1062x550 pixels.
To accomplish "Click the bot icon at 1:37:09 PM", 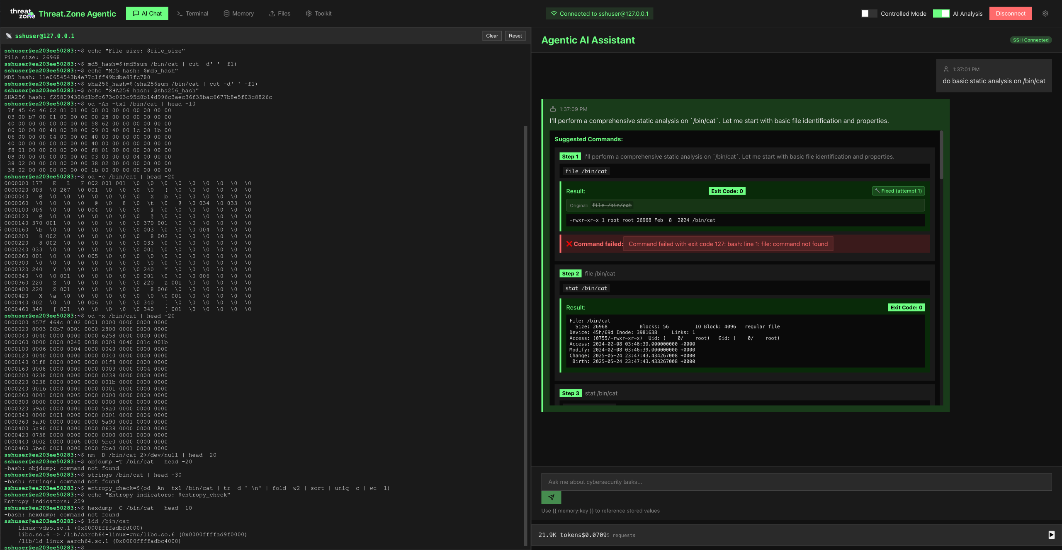I will pyautogui.click(x=553, y=109).
